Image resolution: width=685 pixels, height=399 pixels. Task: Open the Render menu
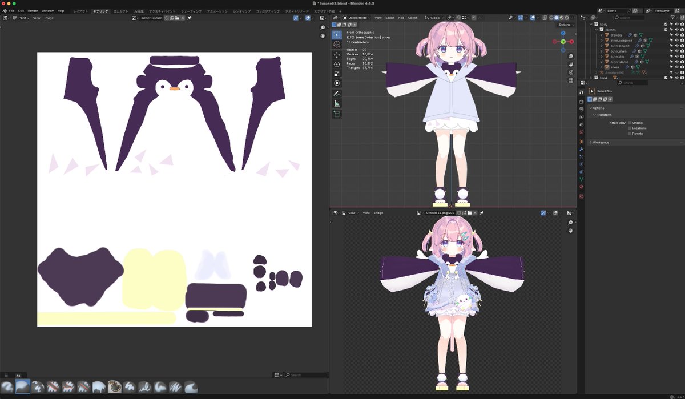[x=33, y=11]
